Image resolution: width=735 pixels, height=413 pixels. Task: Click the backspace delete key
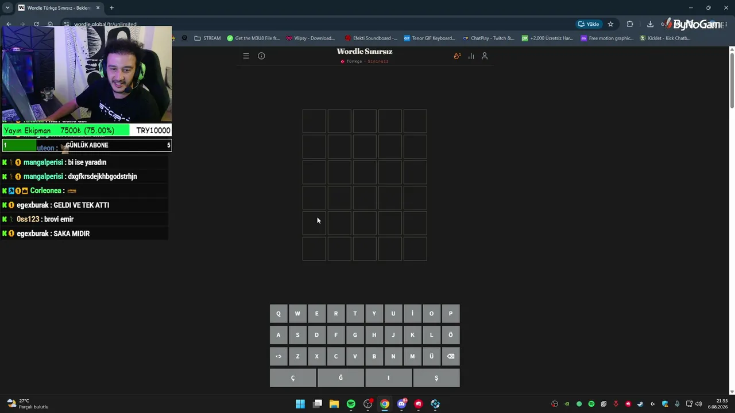tap(451, 356)
